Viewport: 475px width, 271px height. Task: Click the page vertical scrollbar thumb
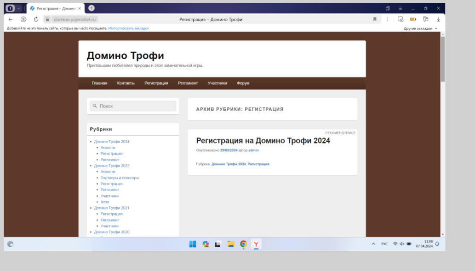click(442, 59)
